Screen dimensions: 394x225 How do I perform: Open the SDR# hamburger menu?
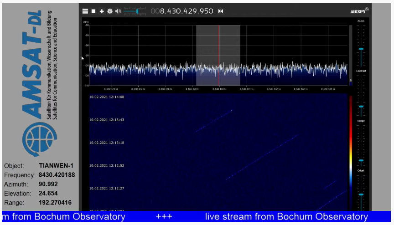pos(85,11)
